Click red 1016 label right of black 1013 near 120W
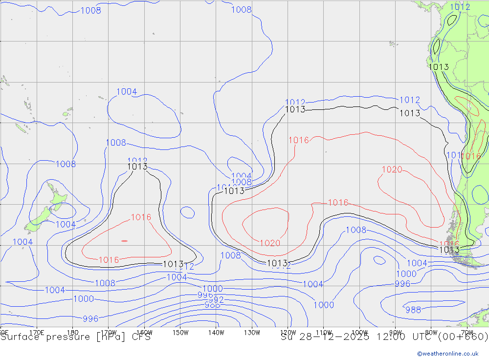489x358 pixels. [299, 140]
